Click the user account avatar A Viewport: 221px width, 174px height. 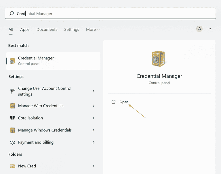(x=199, y=29)
